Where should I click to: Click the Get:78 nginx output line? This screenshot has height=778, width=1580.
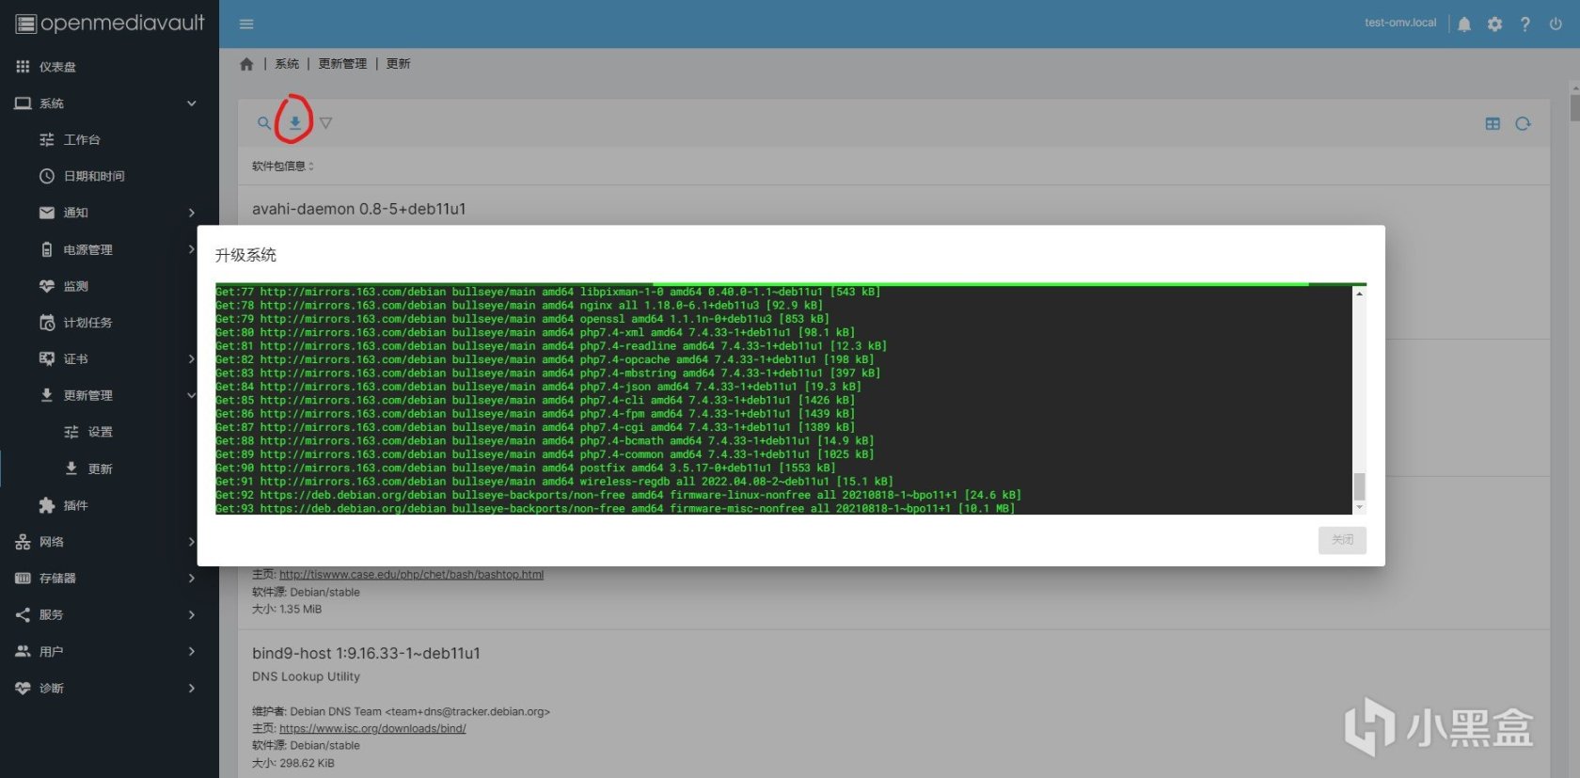pyautogui.click(x=519, y=306)
